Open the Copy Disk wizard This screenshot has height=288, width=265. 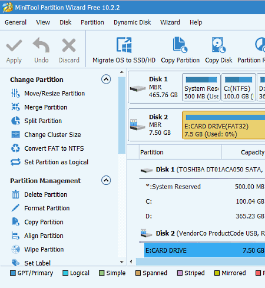click(x=218, y=50)
